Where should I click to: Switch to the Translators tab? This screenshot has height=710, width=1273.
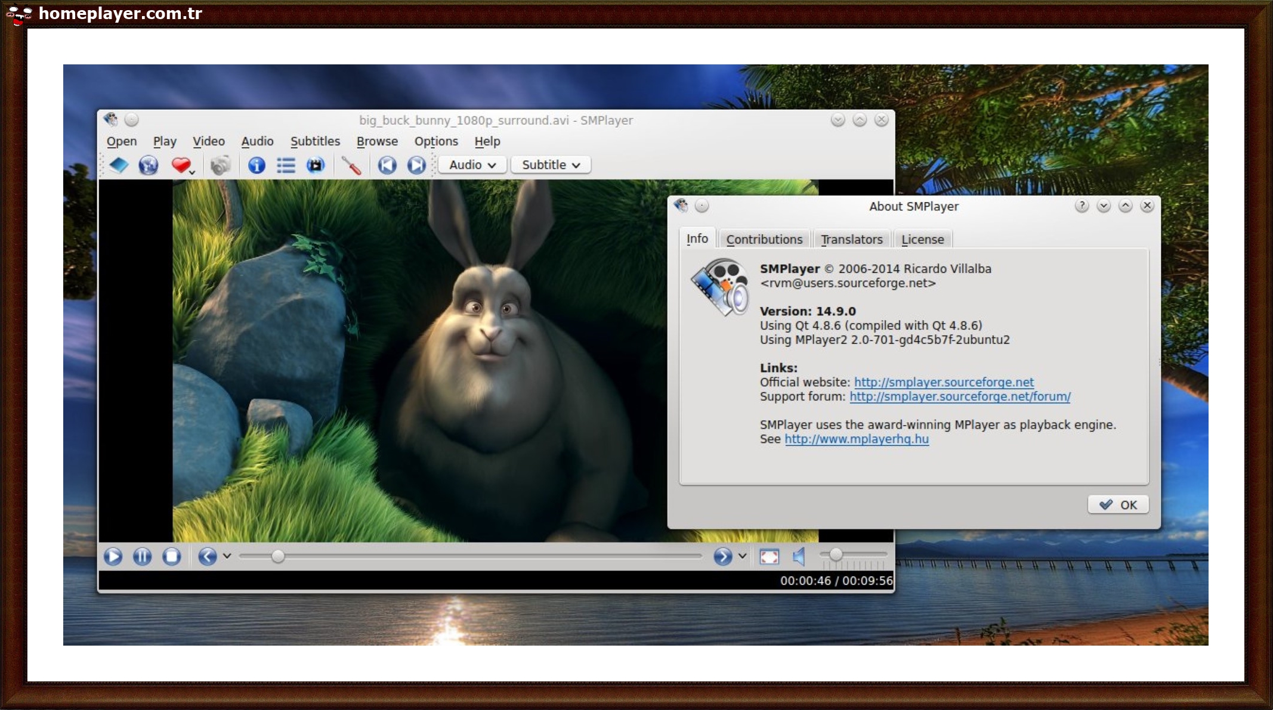point(852,239)
